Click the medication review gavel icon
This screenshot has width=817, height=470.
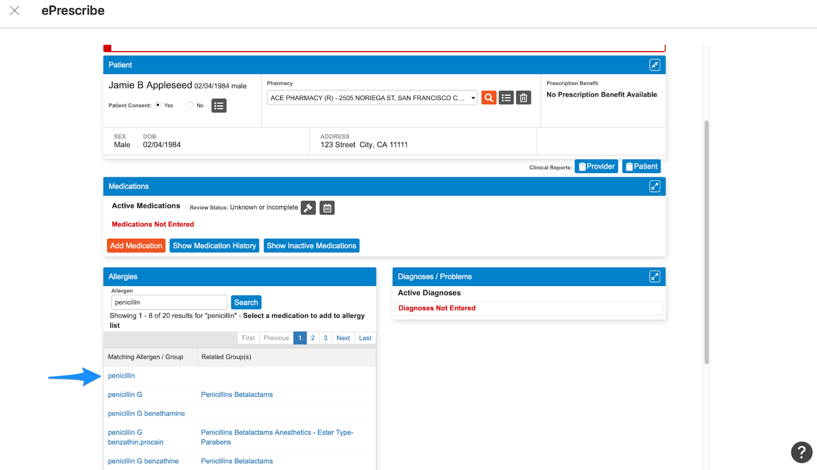[308, 208]
